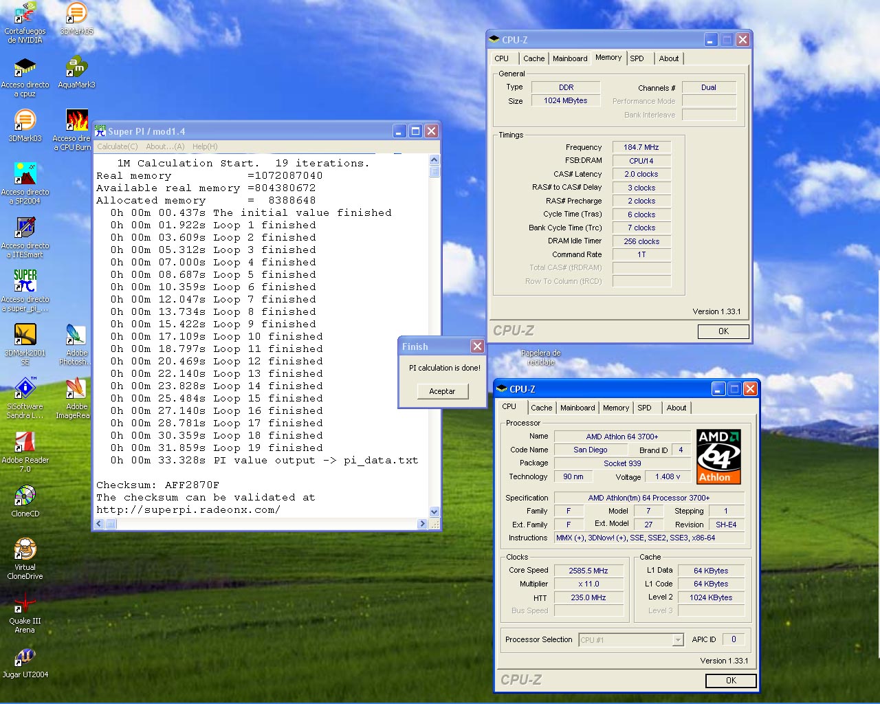880x704 pixels.
Task: Open the Help menu in Super PI
Action: (x=205, y=146)
